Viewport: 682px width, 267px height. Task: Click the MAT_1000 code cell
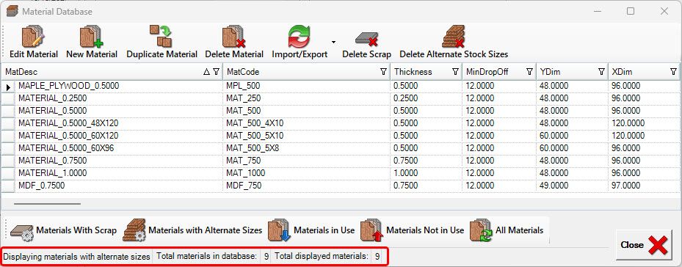click(x=307, y=173)
